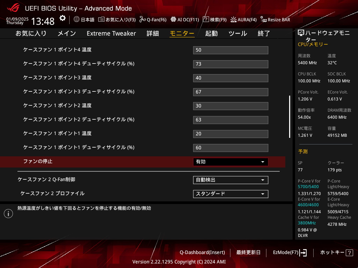Go to the ツール tab
The height and width of the screenshot is (268, 358).
(238, 33)
